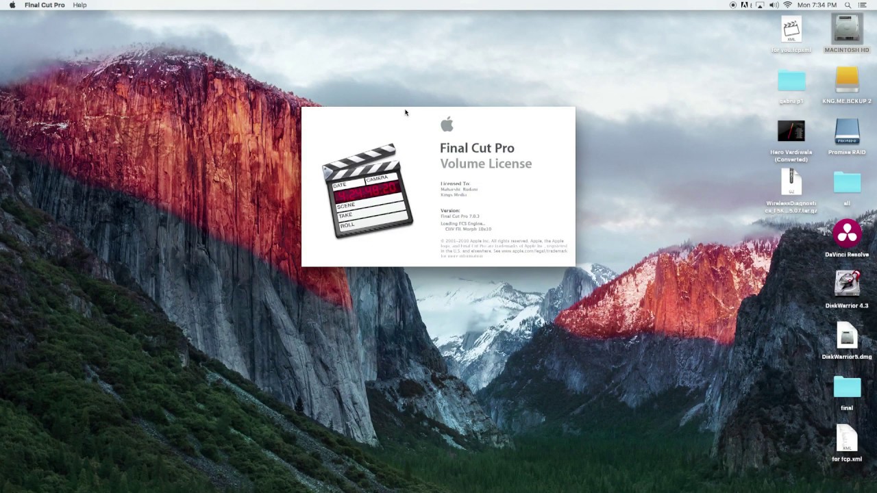This screenshot has width=877, height=493.
Task: Open the Apple menu
Action: click(x=12, y=5)
